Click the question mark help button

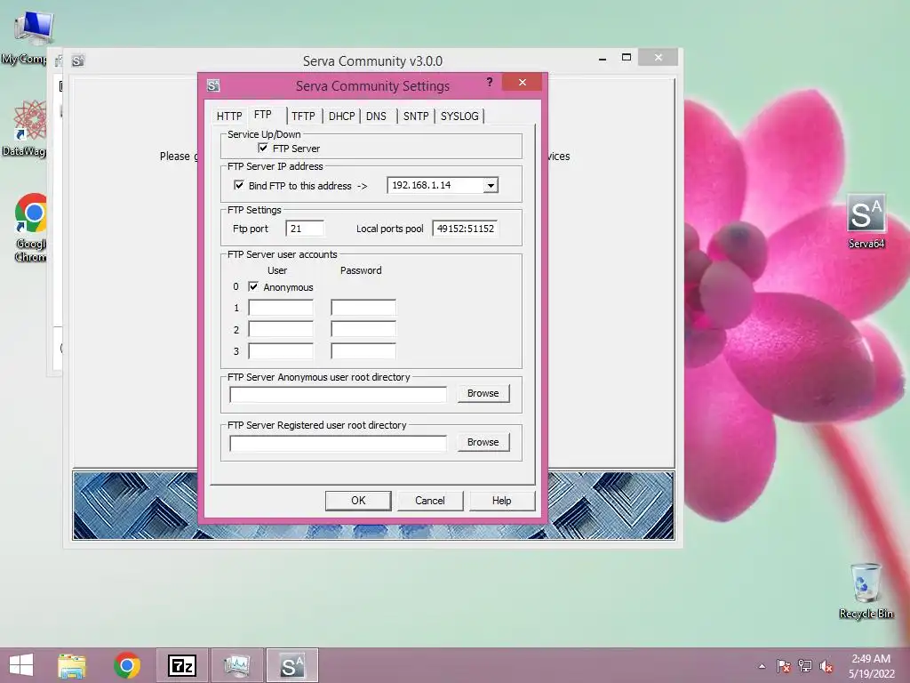point(490,82)
